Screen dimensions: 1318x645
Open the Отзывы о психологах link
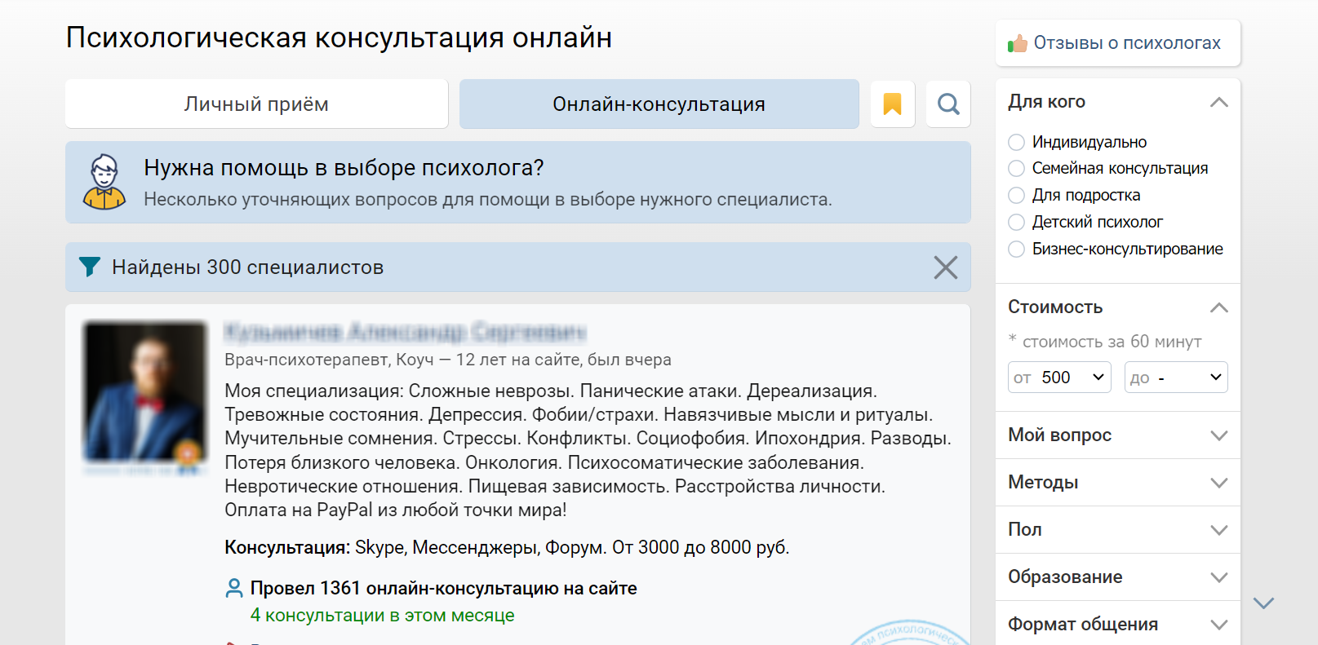(1127, 43)
